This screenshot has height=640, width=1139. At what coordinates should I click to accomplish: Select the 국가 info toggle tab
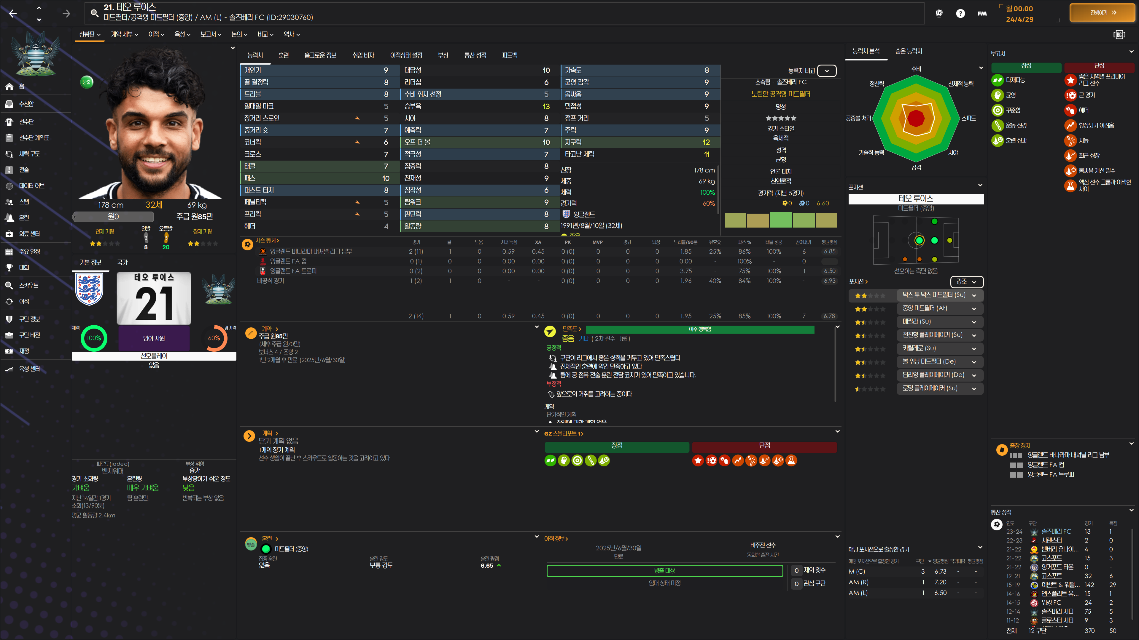click(x=122, y=262)
